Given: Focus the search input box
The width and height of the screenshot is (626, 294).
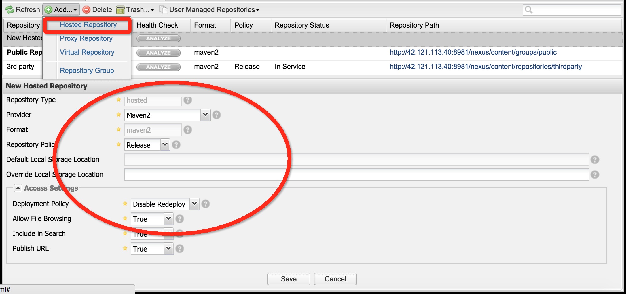Looking at the screenshot, I should 572,10.
